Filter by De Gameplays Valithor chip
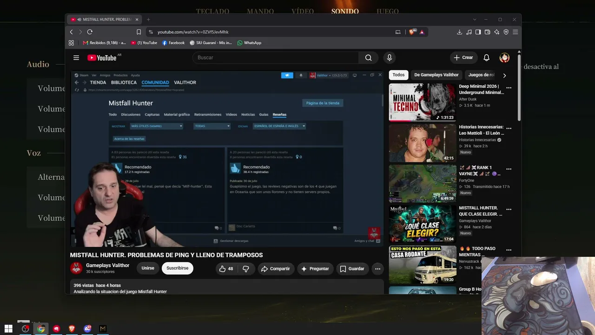This screenshot has height=335, width=595. coord(436,75)
